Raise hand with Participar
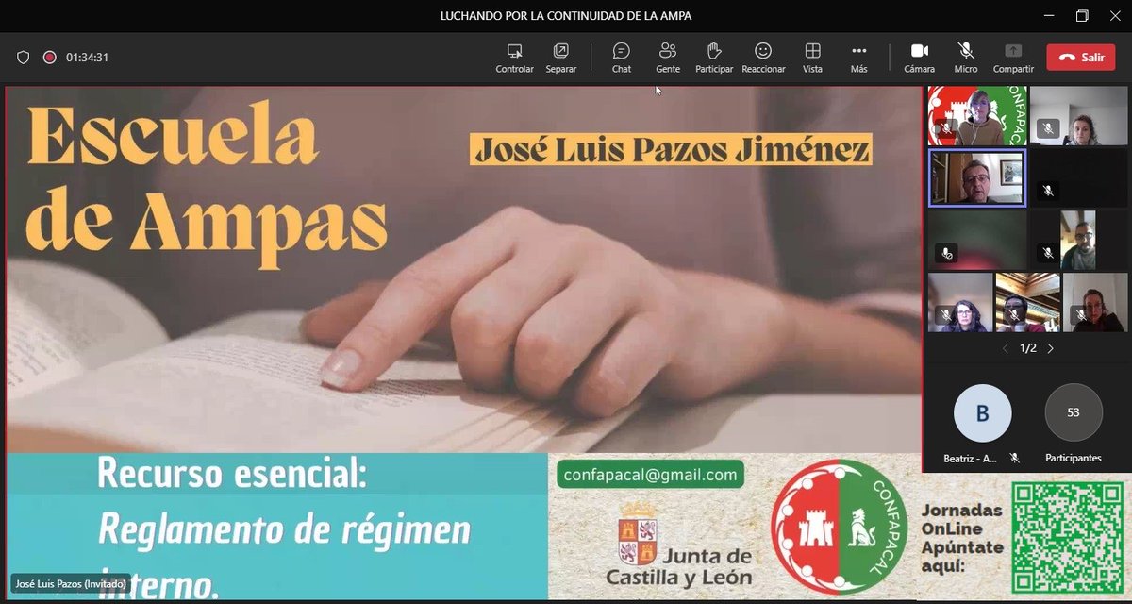The width and height of the screenshot is (1132, 604). pyautogui.click(x=714, y=57)
